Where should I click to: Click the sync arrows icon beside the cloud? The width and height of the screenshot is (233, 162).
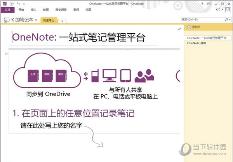[x=86, y=76]
